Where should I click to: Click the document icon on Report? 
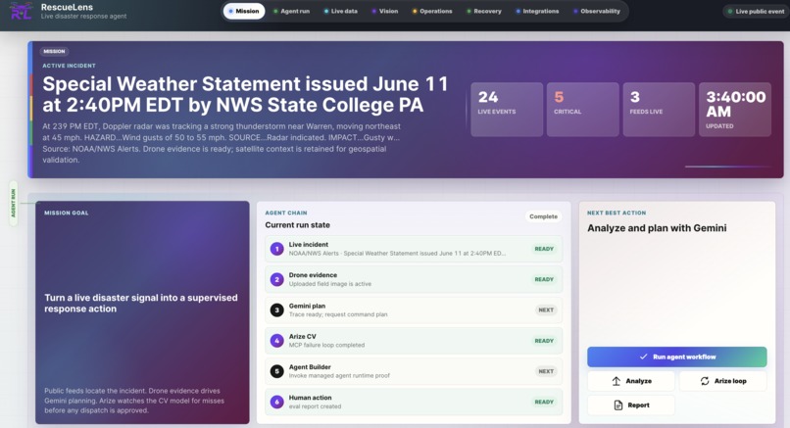(x=618, y=405)
